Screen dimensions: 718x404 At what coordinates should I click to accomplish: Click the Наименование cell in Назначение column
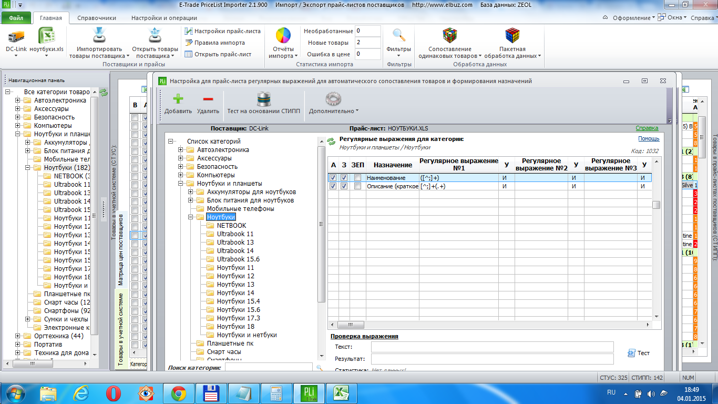pyautogui.click(x=392, y=178)
